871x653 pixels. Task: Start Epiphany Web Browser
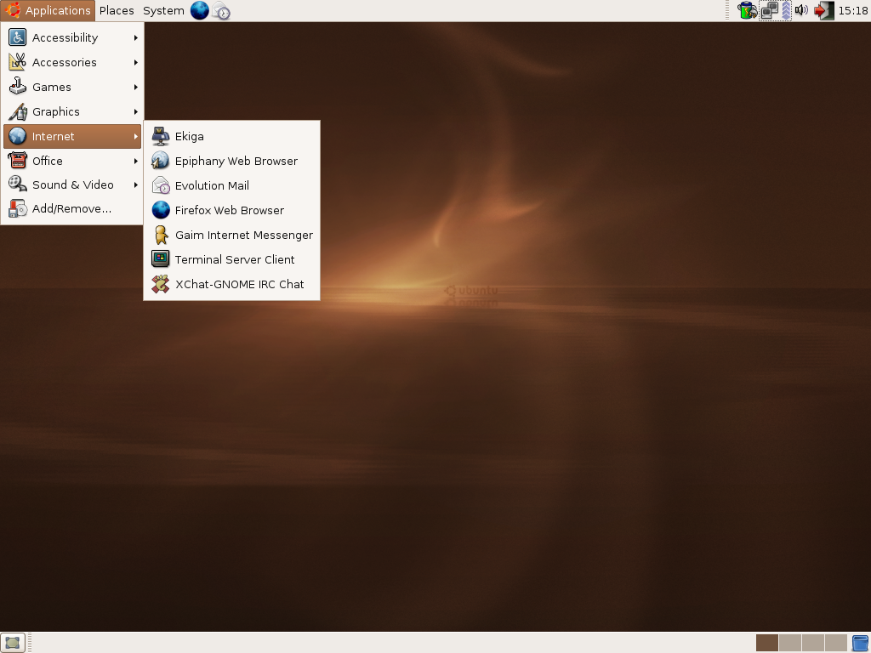[x=231, y=161]
